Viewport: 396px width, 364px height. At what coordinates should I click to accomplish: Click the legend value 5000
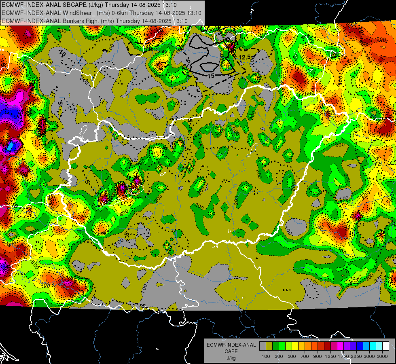[x=382, y=356]
